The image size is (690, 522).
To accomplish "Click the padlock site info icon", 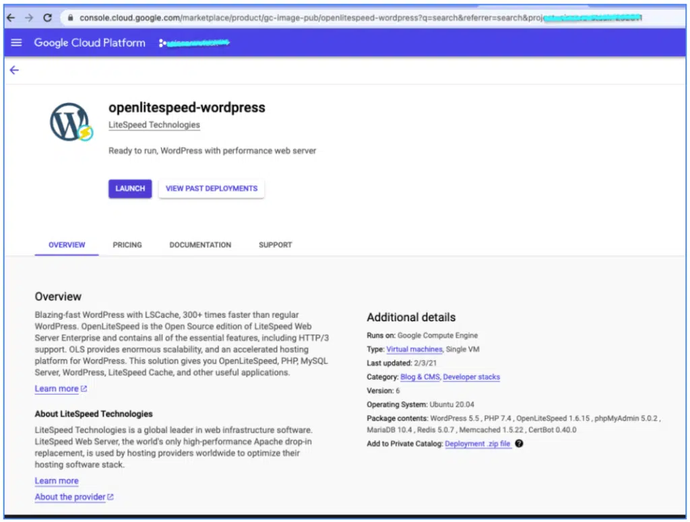I will [x=70, y=18].
